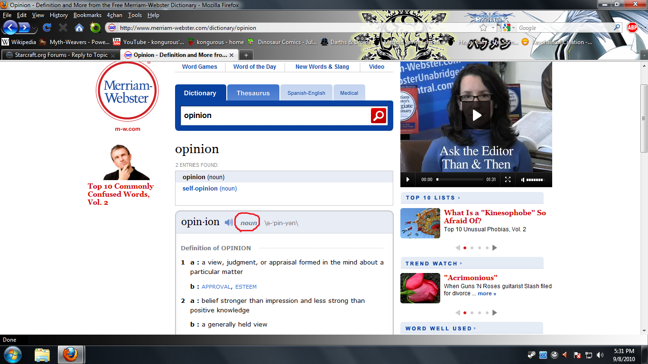Open the File menu
Image resolution: width=648 pixels, height=364 pixels.
point(7,15)
